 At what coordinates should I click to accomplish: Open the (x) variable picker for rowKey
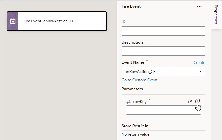pos(198,101)
